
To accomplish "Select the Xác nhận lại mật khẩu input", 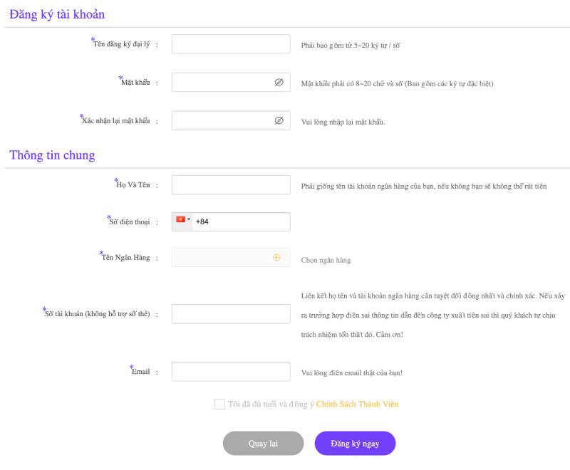I will pos(222,121).
